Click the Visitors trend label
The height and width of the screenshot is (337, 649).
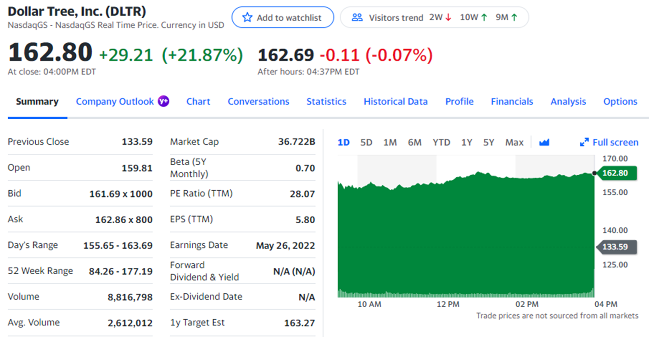pos(396,17)
